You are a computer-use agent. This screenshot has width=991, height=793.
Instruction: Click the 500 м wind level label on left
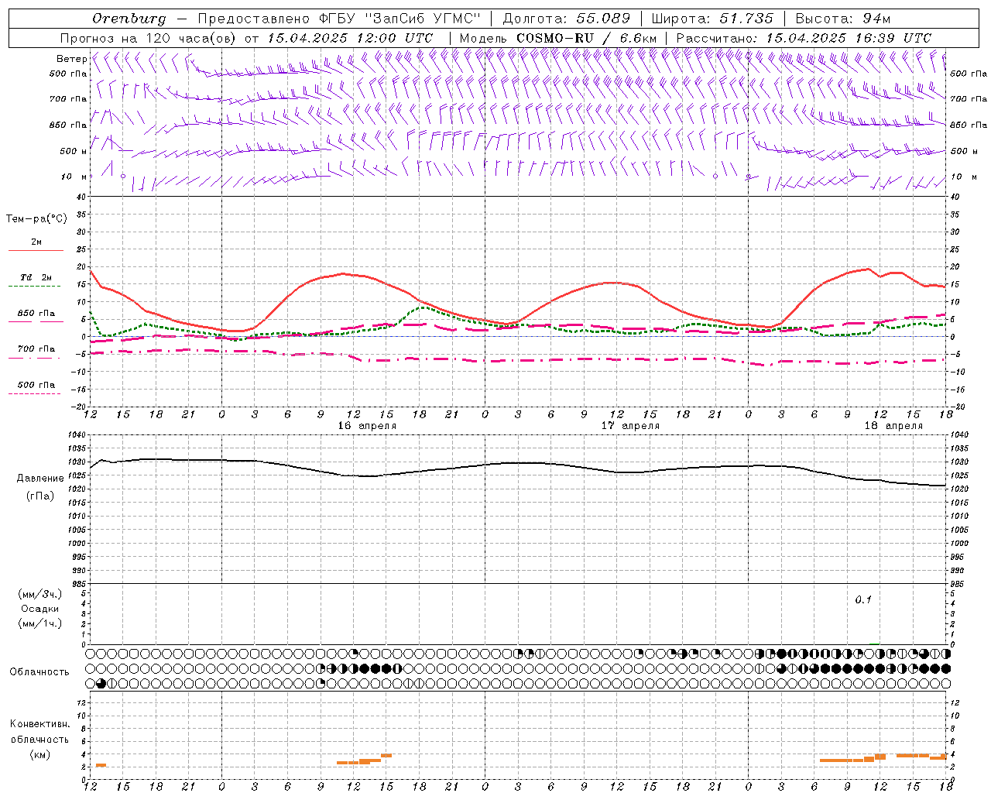(74, 152)
